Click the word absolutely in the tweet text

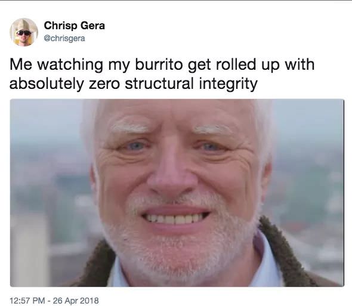pyautogui.click(x=47, y=84)
